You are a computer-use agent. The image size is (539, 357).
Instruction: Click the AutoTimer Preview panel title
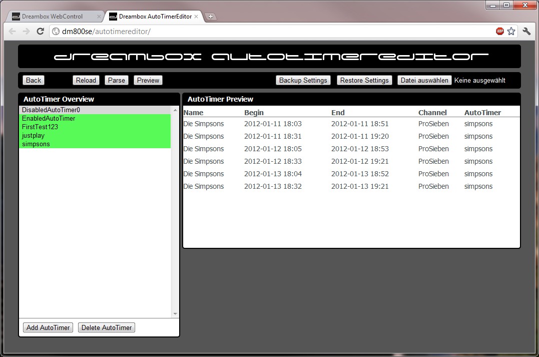(220, 99)
